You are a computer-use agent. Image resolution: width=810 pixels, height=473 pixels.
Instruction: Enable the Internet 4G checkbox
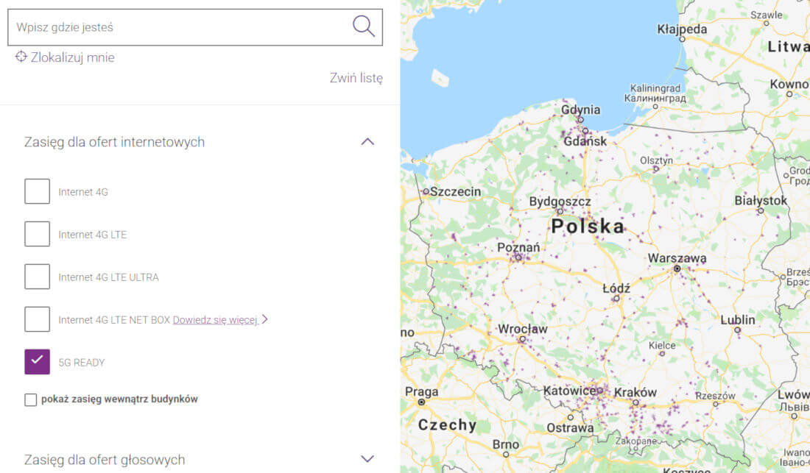[38, 191]
